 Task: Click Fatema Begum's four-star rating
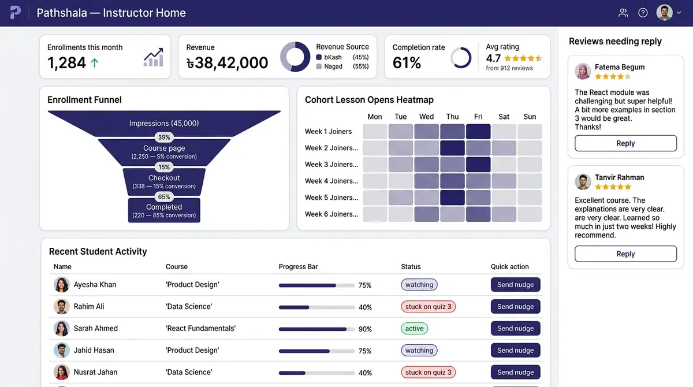coord(613,77)
